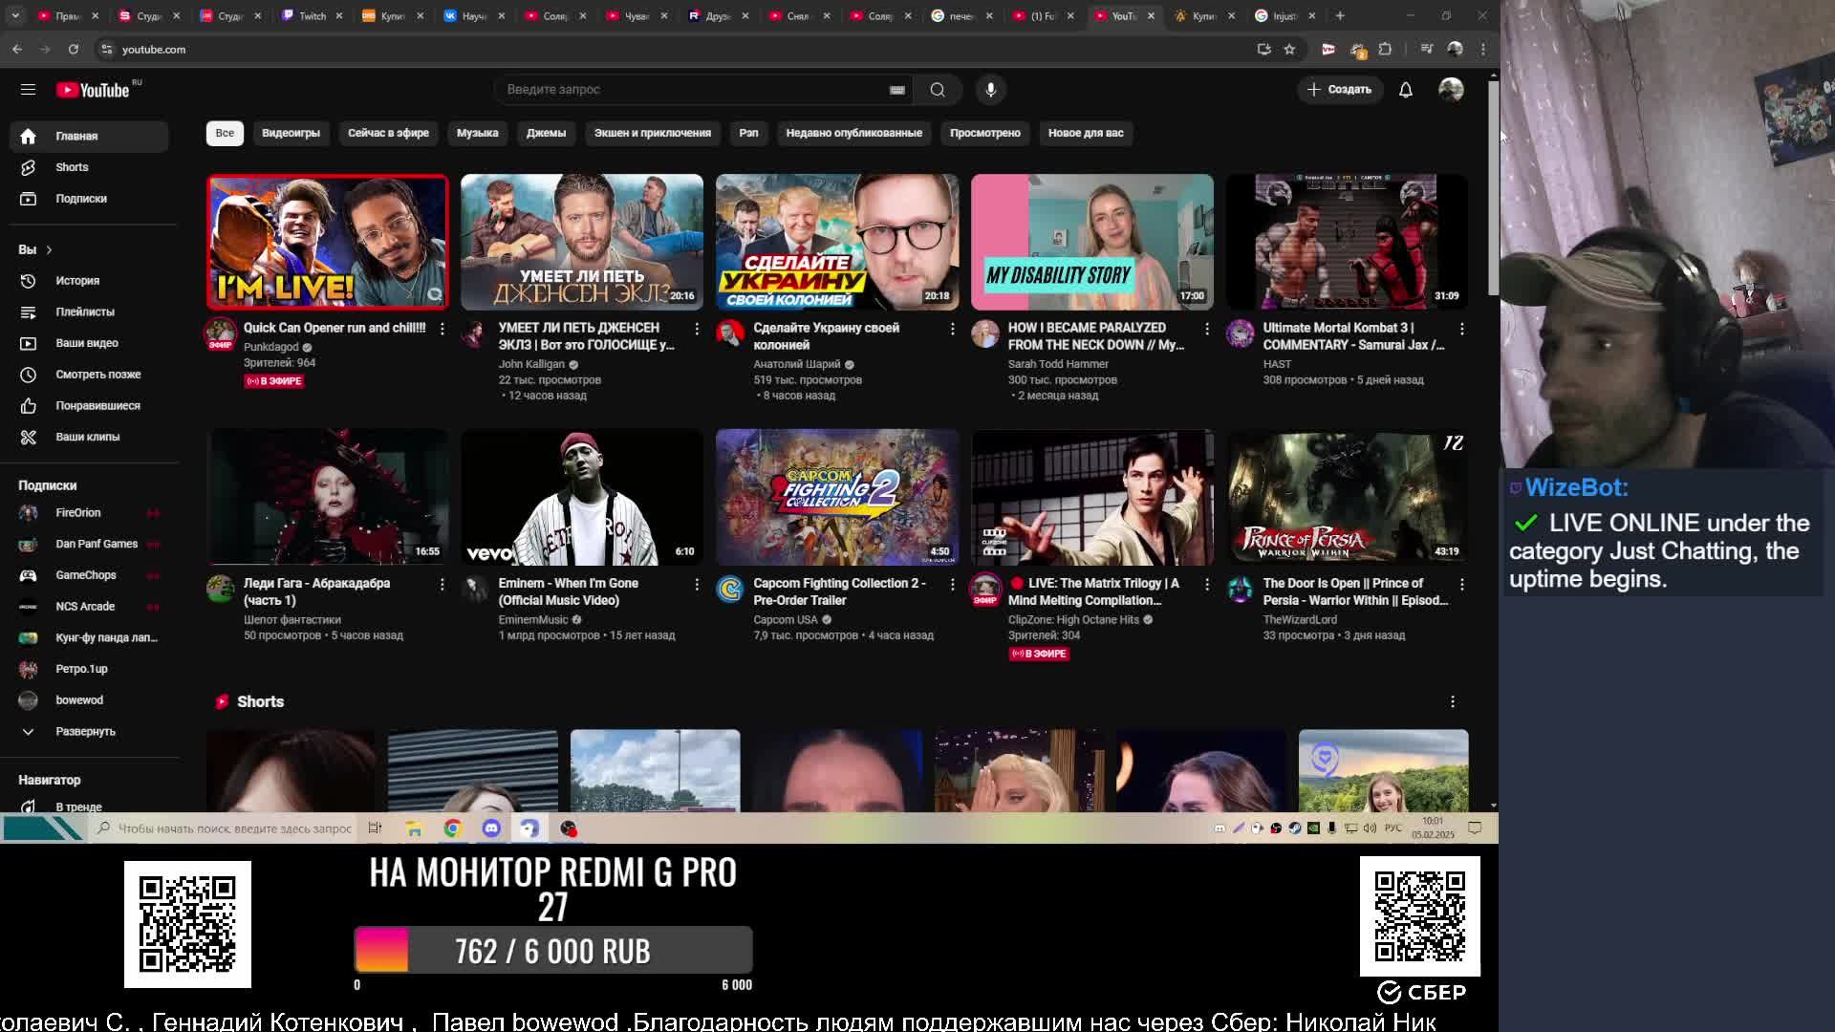Screen dimensions: 1835x1032
Task: Select the Музыка filter chip
Action: tap(477, 133)
